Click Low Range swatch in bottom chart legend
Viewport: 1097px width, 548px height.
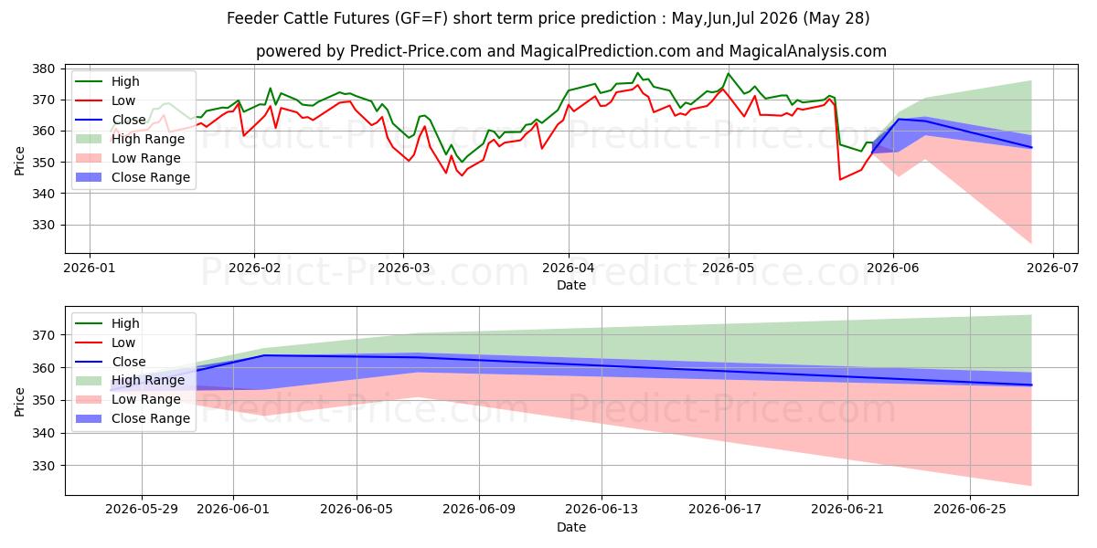click(91, 400)
